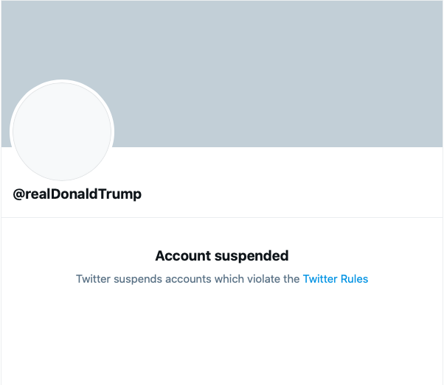
Task: Click the word "suspends" in the notice
Action: pyautogui.click(x=138, y=279)
